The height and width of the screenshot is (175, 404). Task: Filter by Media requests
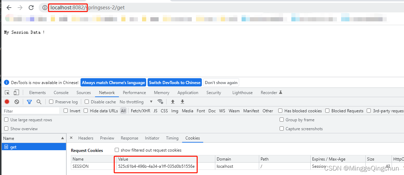coord(187,111)
